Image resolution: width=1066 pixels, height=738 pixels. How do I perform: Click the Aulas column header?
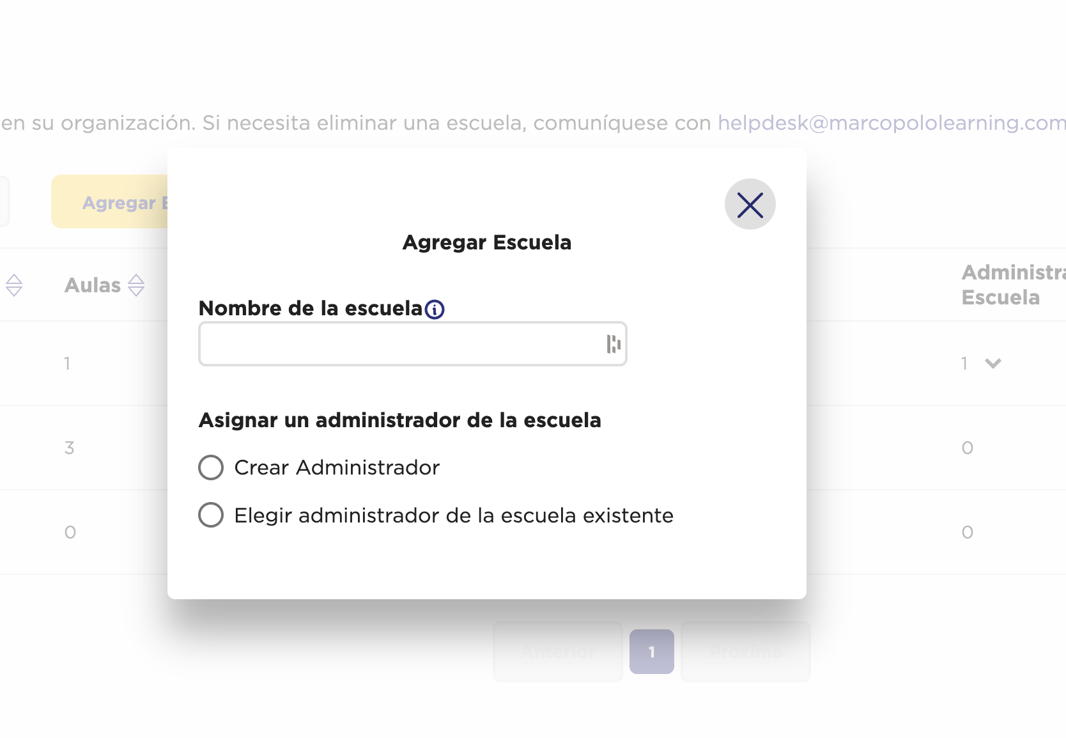point(93,285)
